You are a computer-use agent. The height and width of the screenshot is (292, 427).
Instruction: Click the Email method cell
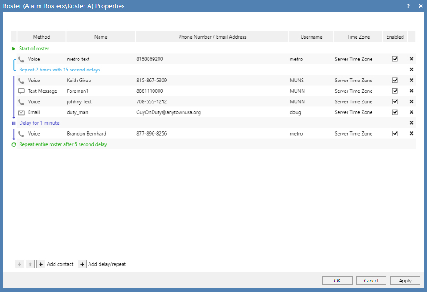click(34, 112)
